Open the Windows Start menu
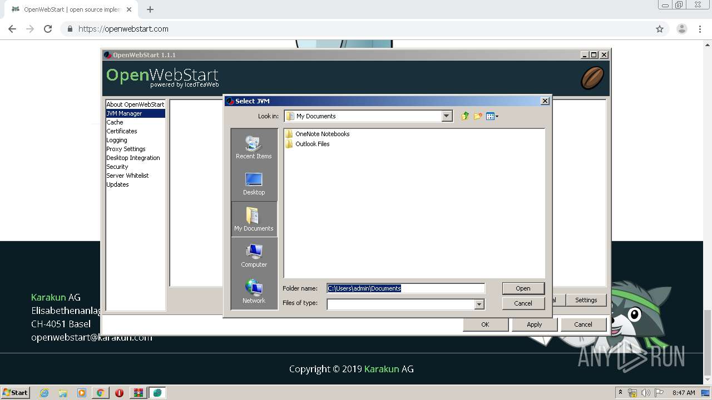Screen dimensions: 712x400 click(15, 393)
